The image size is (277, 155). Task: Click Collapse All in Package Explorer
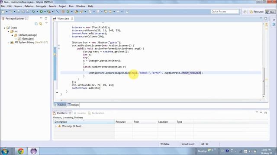(x=36, y=24)
